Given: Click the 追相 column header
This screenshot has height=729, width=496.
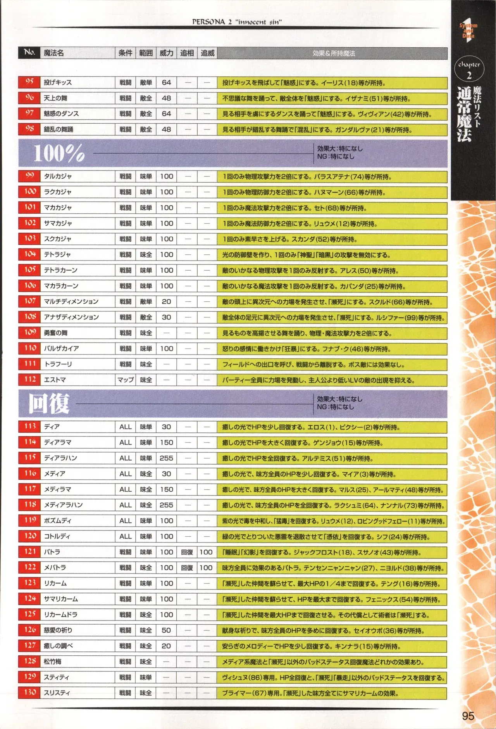Looking at the screenshot, I should [x=187, y=53].
